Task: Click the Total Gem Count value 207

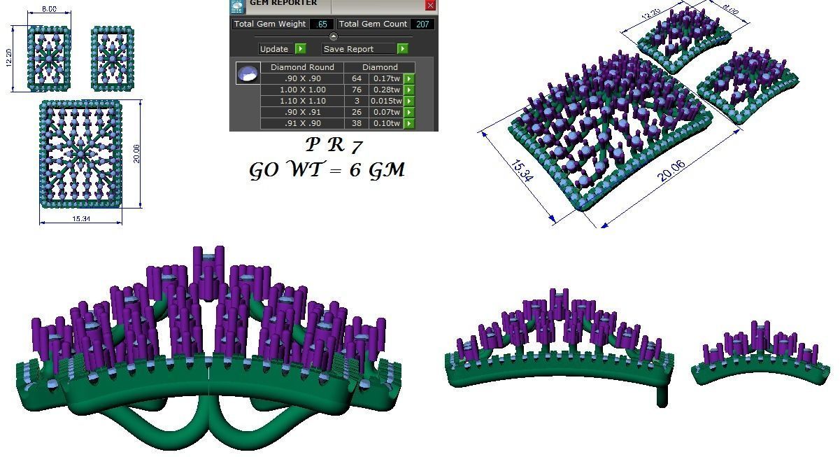Action: [422, 24]
